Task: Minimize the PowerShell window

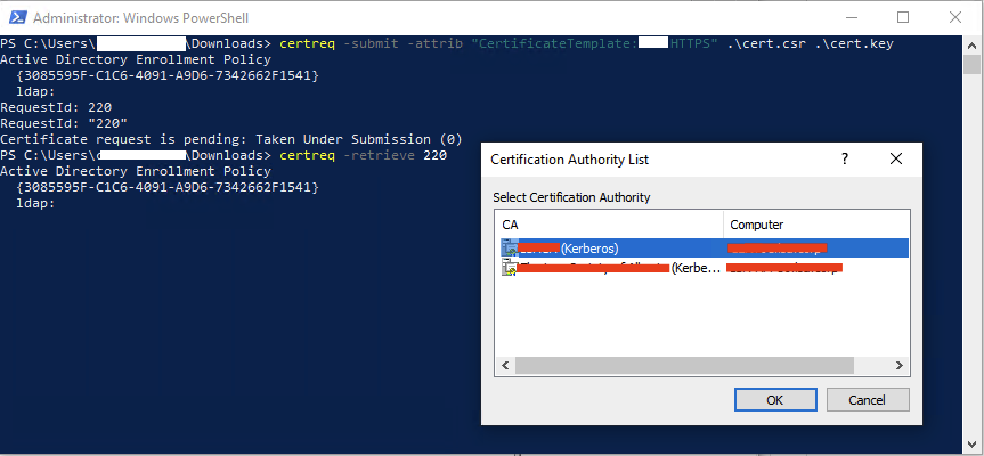Action: 852,18
